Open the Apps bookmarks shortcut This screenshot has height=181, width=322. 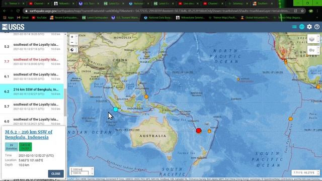tap(9, 18)
